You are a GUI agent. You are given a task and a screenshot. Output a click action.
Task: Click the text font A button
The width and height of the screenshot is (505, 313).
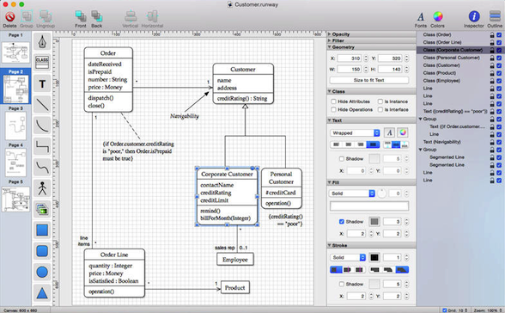[389, 132]
